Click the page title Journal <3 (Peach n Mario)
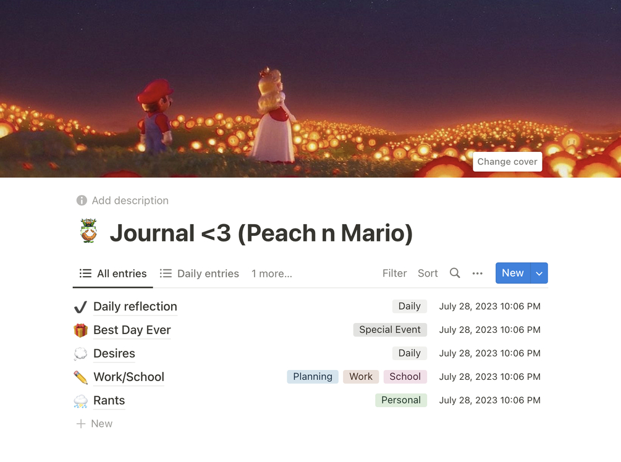 click(261, 232)
